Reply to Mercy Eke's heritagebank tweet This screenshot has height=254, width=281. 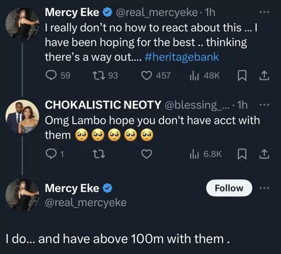tap(51, 76)
